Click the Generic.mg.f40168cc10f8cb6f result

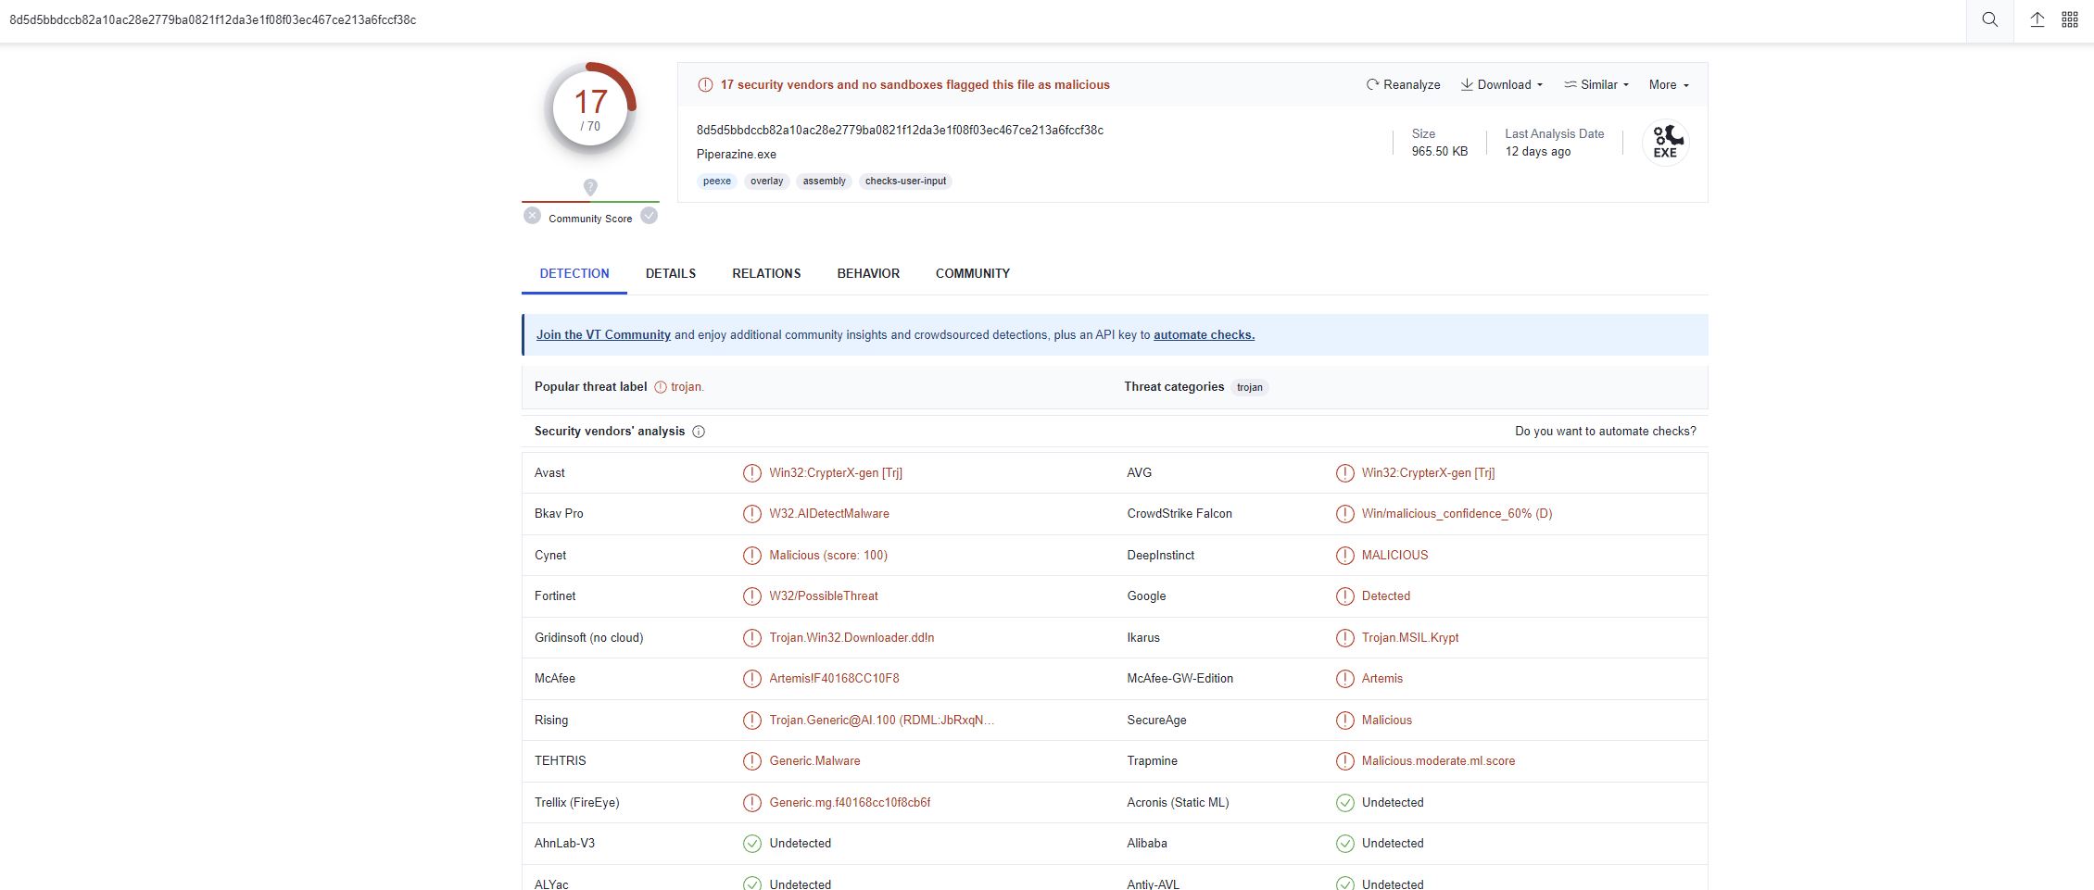(850, 803)
